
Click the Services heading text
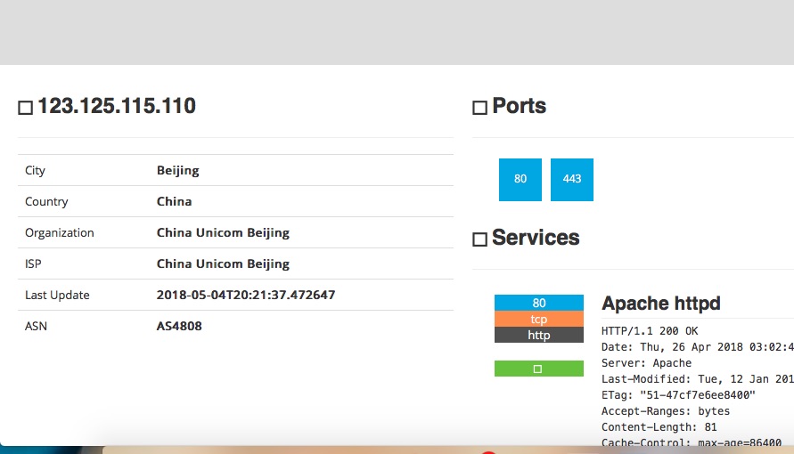point(536,238)
